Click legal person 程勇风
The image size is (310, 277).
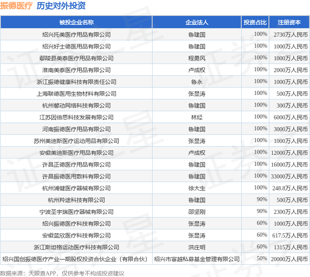pyautogui.click(x=197, y=58)
